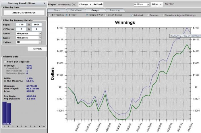Viewport: 201px width, 133px height.
Task: Collapse the Tourney Result Filters panel
Action: (x=44, y=3)
